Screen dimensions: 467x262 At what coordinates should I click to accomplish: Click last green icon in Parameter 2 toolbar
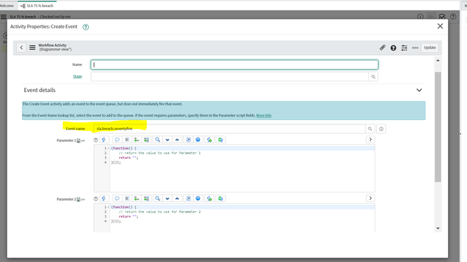click(220, 198)
